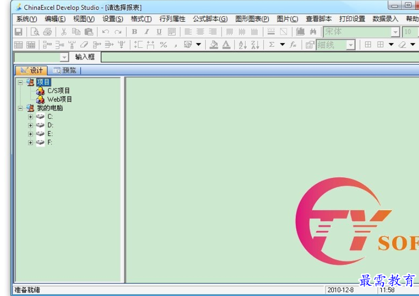Click the font color A icon
The height and width of the screenshot is (296, 419).
tap(226, 44)
